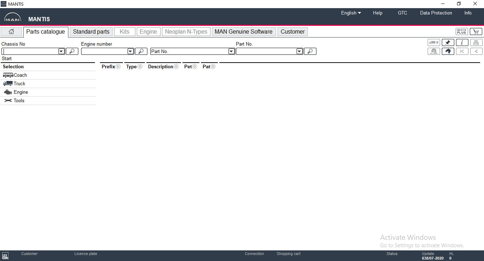Click the Chassis No magnifier search icon
This screenshot has width=484, height=261.
pyautogui.click(x=72, y=51)
